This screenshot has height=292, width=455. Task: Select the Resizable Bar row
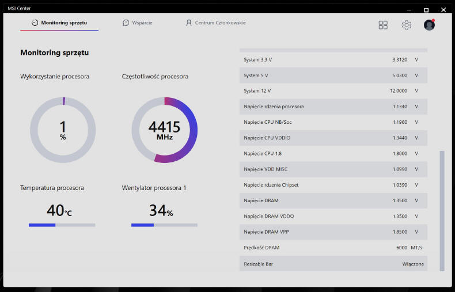click(x=333, y=264)
